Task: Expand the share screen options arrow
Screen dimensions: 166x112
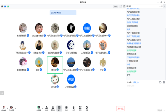Action: [x=42, y=108]
